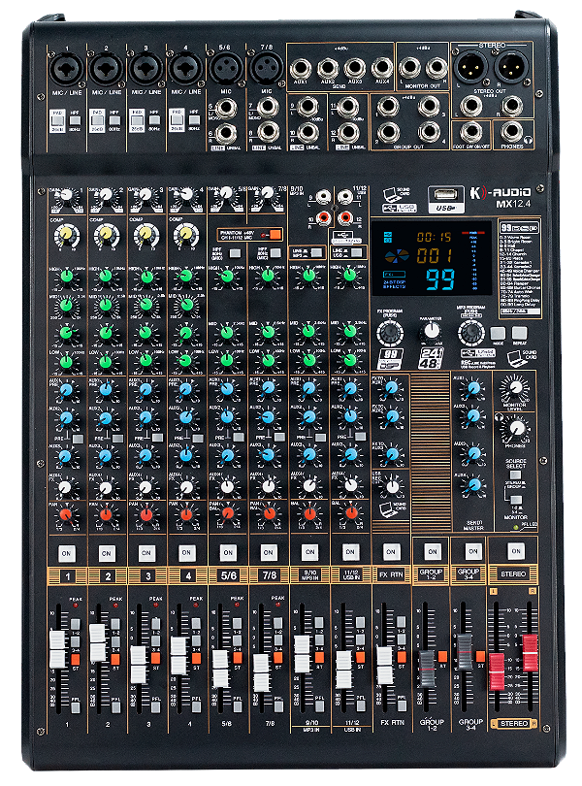The image size is (582, 786).
Task: Enable the HPF 80Hz switch on channel 1
Action: click(x=75, y=120)
